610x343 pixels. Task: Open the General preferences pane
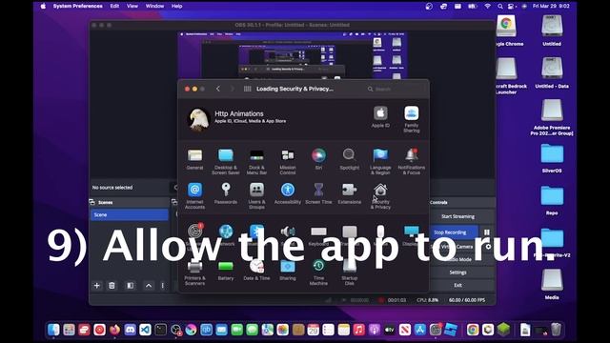[194, 159]
